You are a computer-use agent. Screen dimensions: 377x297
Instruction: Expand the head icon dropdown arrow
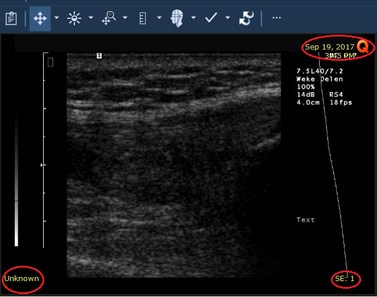click(x=193, y=18)
